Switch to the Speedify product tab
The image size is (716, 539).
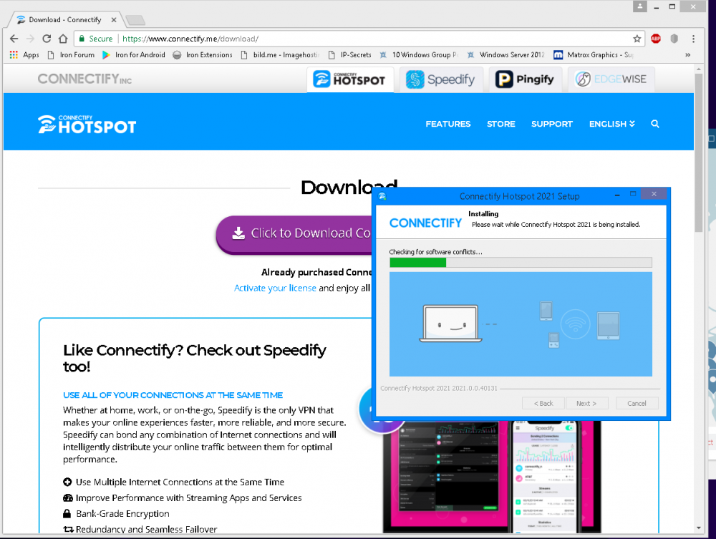[441, 79]
